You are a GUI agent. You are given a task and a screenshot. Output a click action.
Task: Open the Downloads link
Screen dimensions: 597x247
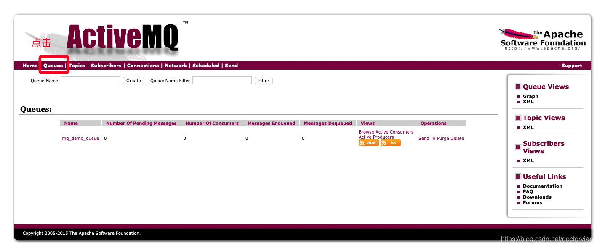pos(537,197)
